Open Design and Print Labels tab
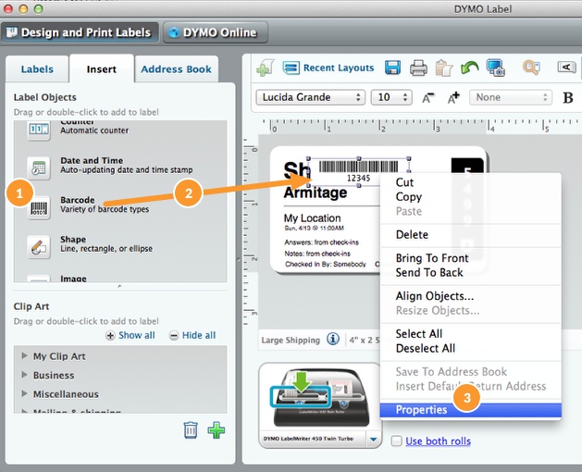The width and height of the screenshot is (582, 472). click(x=80, y=32)
